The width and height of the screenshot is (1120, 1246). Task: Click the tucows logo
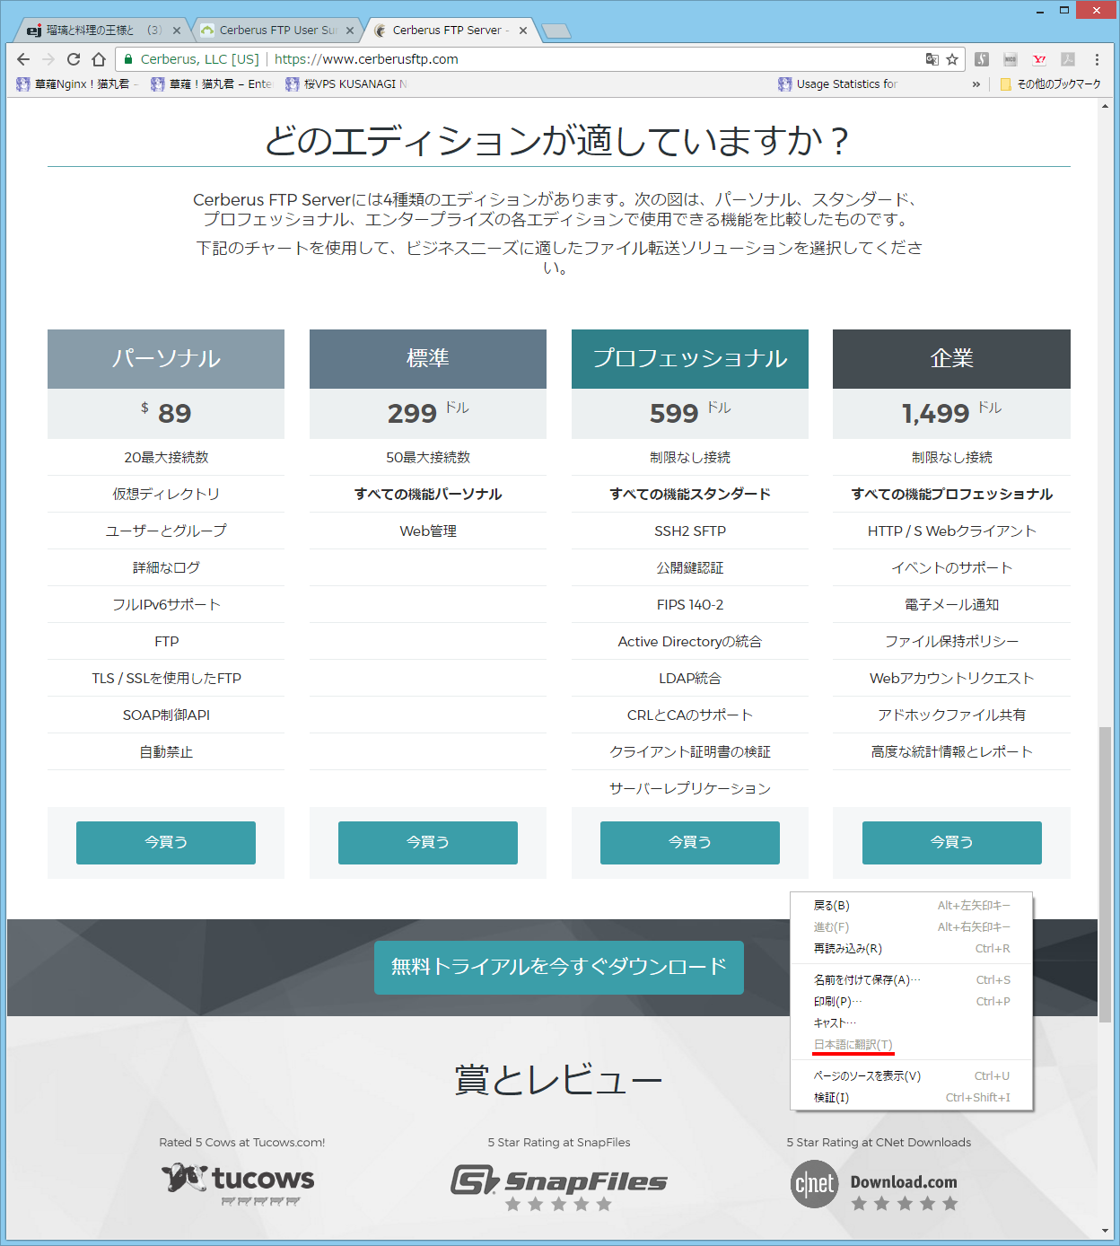pyautogui.click(x=238, y=1180)
